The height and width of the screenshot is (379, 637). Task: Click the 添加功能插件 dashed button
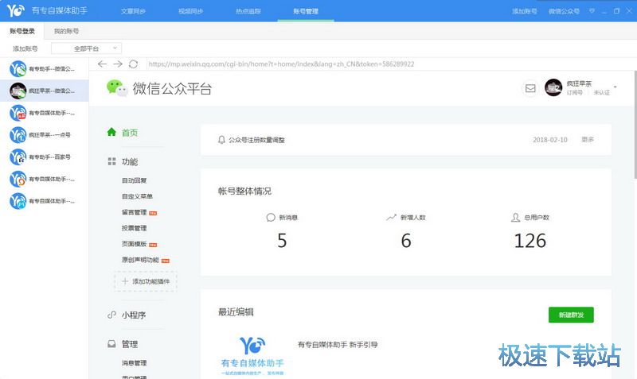coord(146,281)
